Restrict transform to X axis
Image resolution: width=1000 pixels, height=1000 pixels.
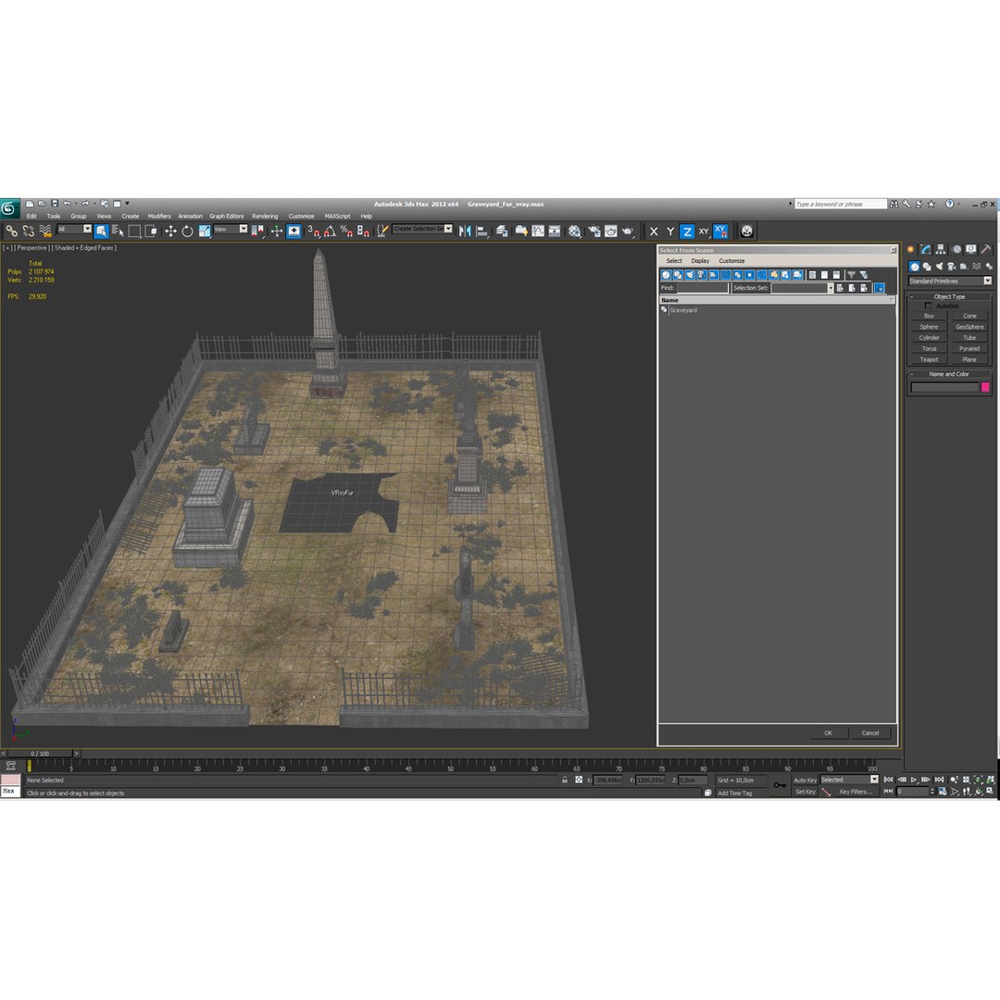(x=654, y=231)
